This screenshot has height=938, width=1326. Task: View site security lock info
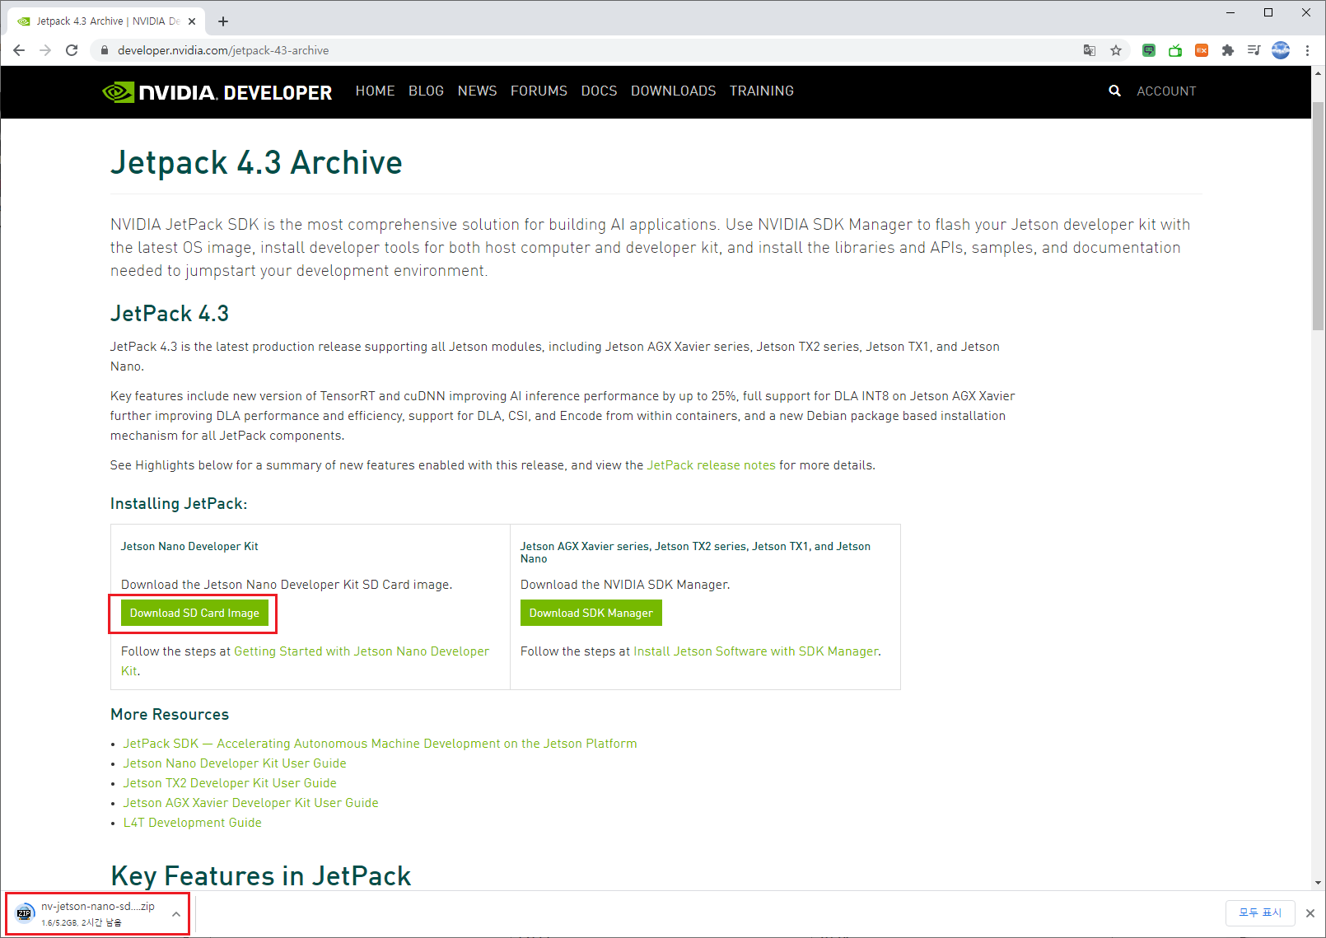104,50
